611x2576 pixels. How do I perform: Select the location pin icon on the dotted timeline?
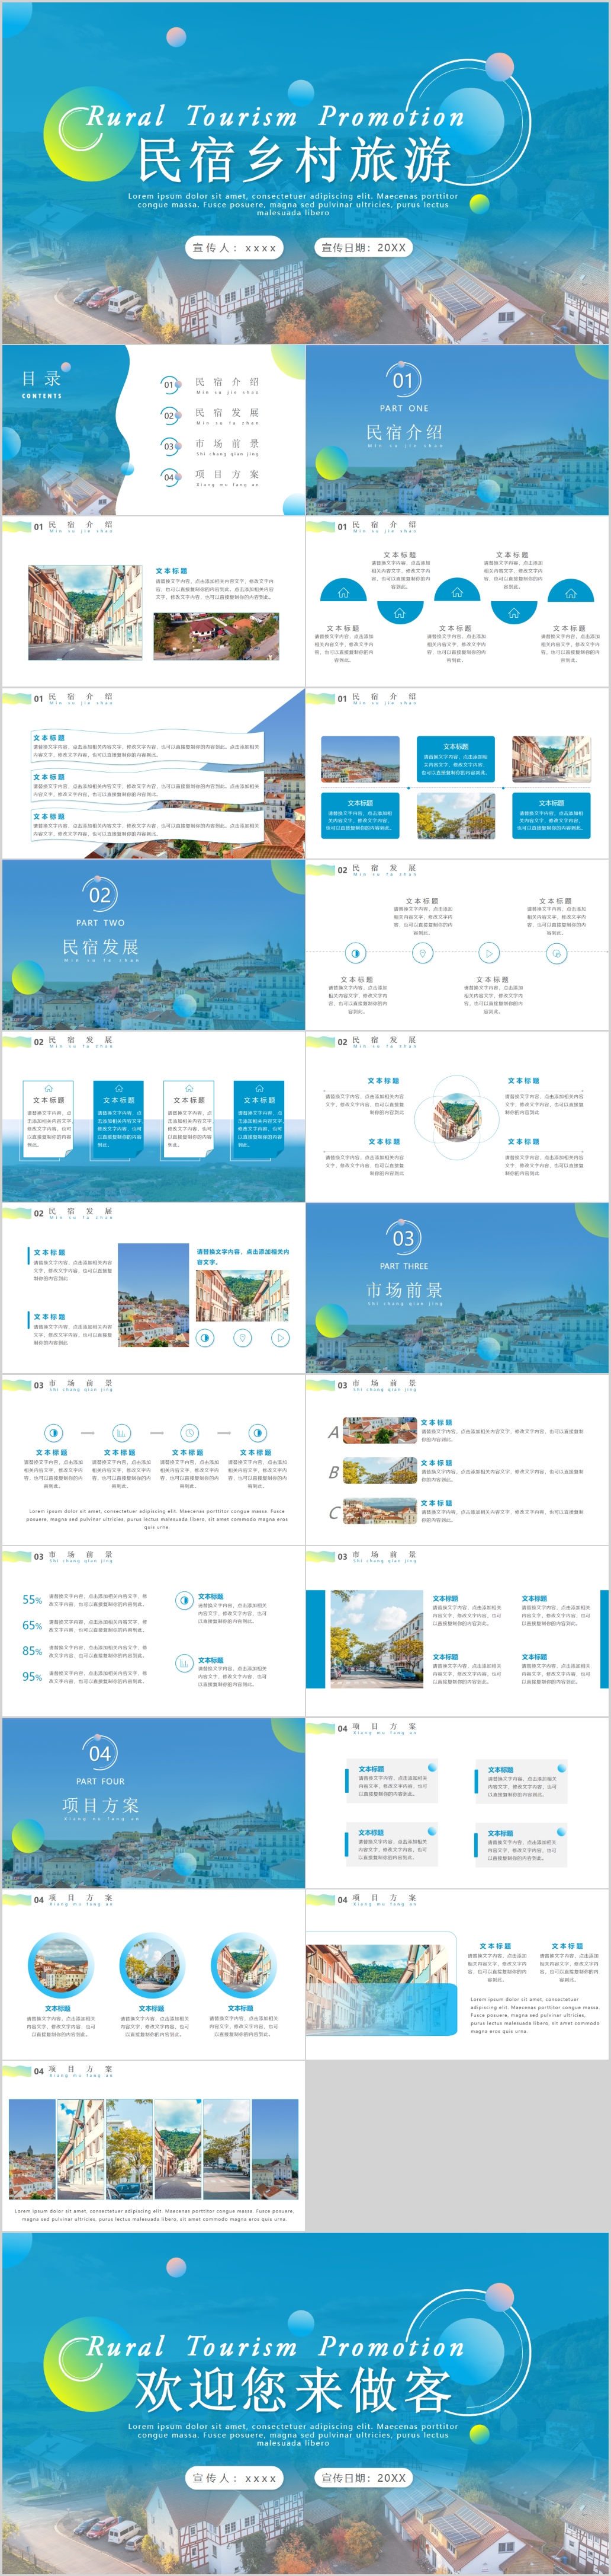(x=422, y=953)
